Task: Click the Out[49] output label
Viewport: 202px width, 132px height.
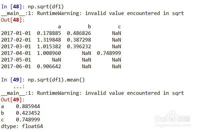Action: (x=13, y=100)
